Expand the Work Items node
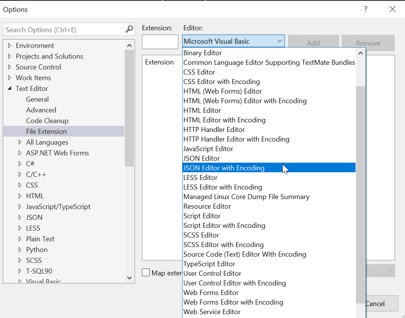 coord(10,78)
